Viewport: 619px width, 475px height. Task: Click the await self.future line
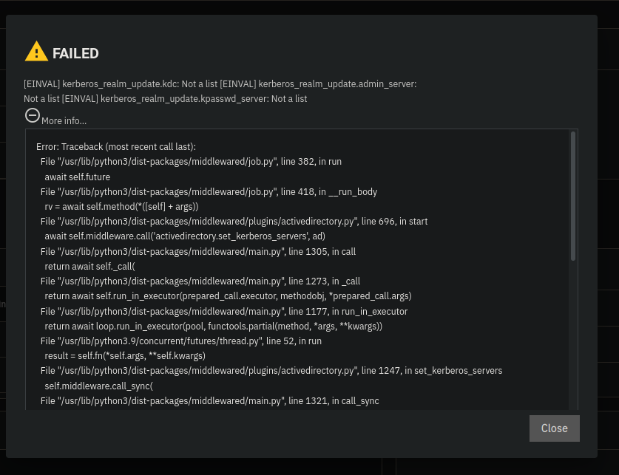click(x=78, y=177)
